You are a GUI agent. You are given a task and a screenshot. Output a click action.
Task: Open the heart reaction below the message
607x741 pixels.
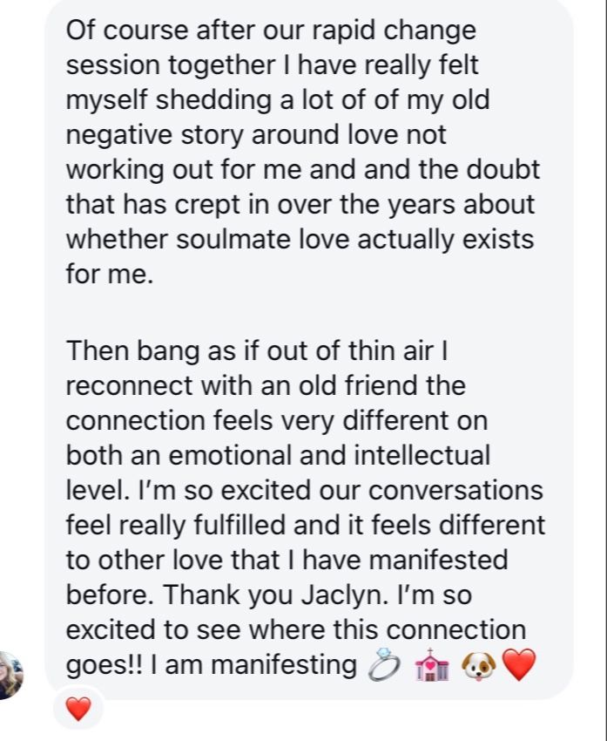pyautogui.click(x=78, y=710)
